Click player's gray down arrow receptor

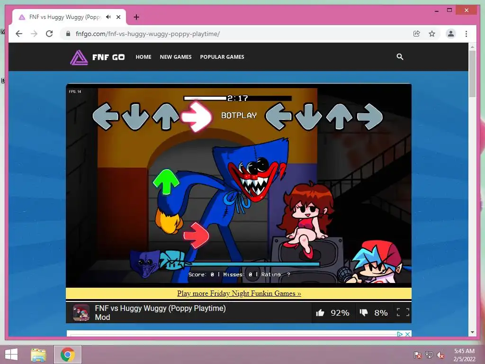coord(309,117)
